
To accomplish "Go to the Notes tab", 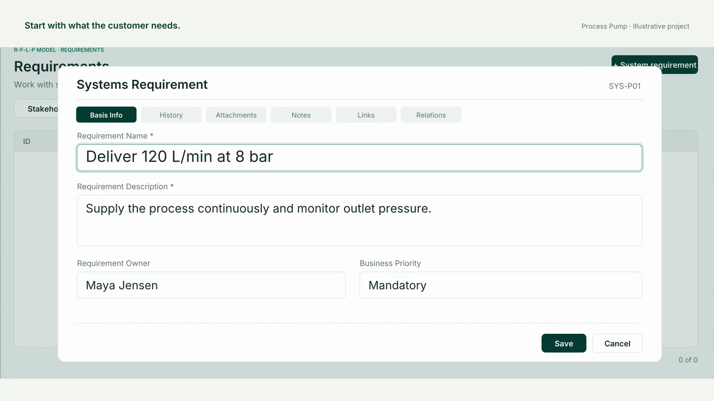I will point(301,115).
